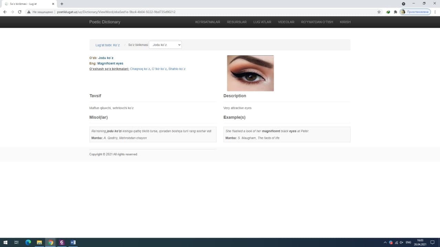This screenshot has height=247, width=440.
Task: Bookmark this page with the star icon
Action: (x=379, y=12)
